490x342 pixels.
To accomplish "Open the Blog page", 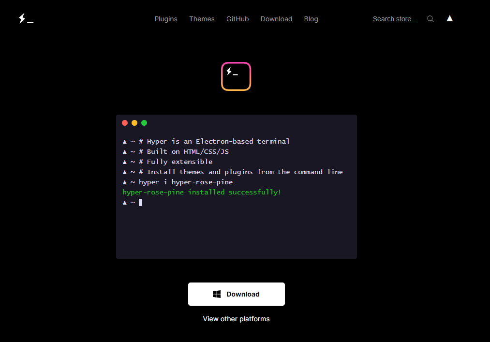I will coord(311,19).
